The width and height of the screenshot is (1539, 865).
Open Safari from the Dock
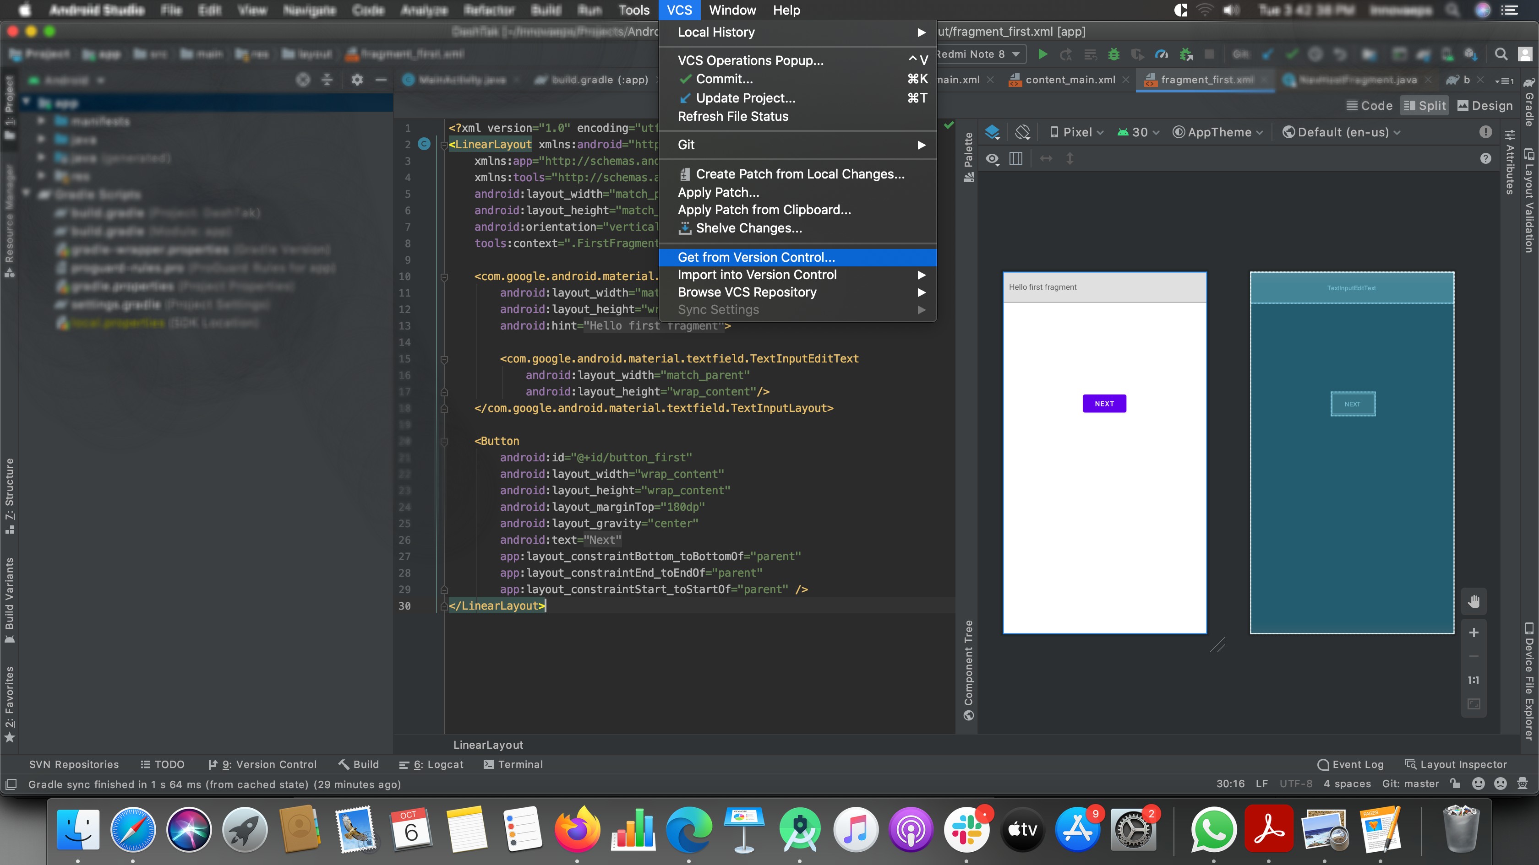tap(133, 830)
